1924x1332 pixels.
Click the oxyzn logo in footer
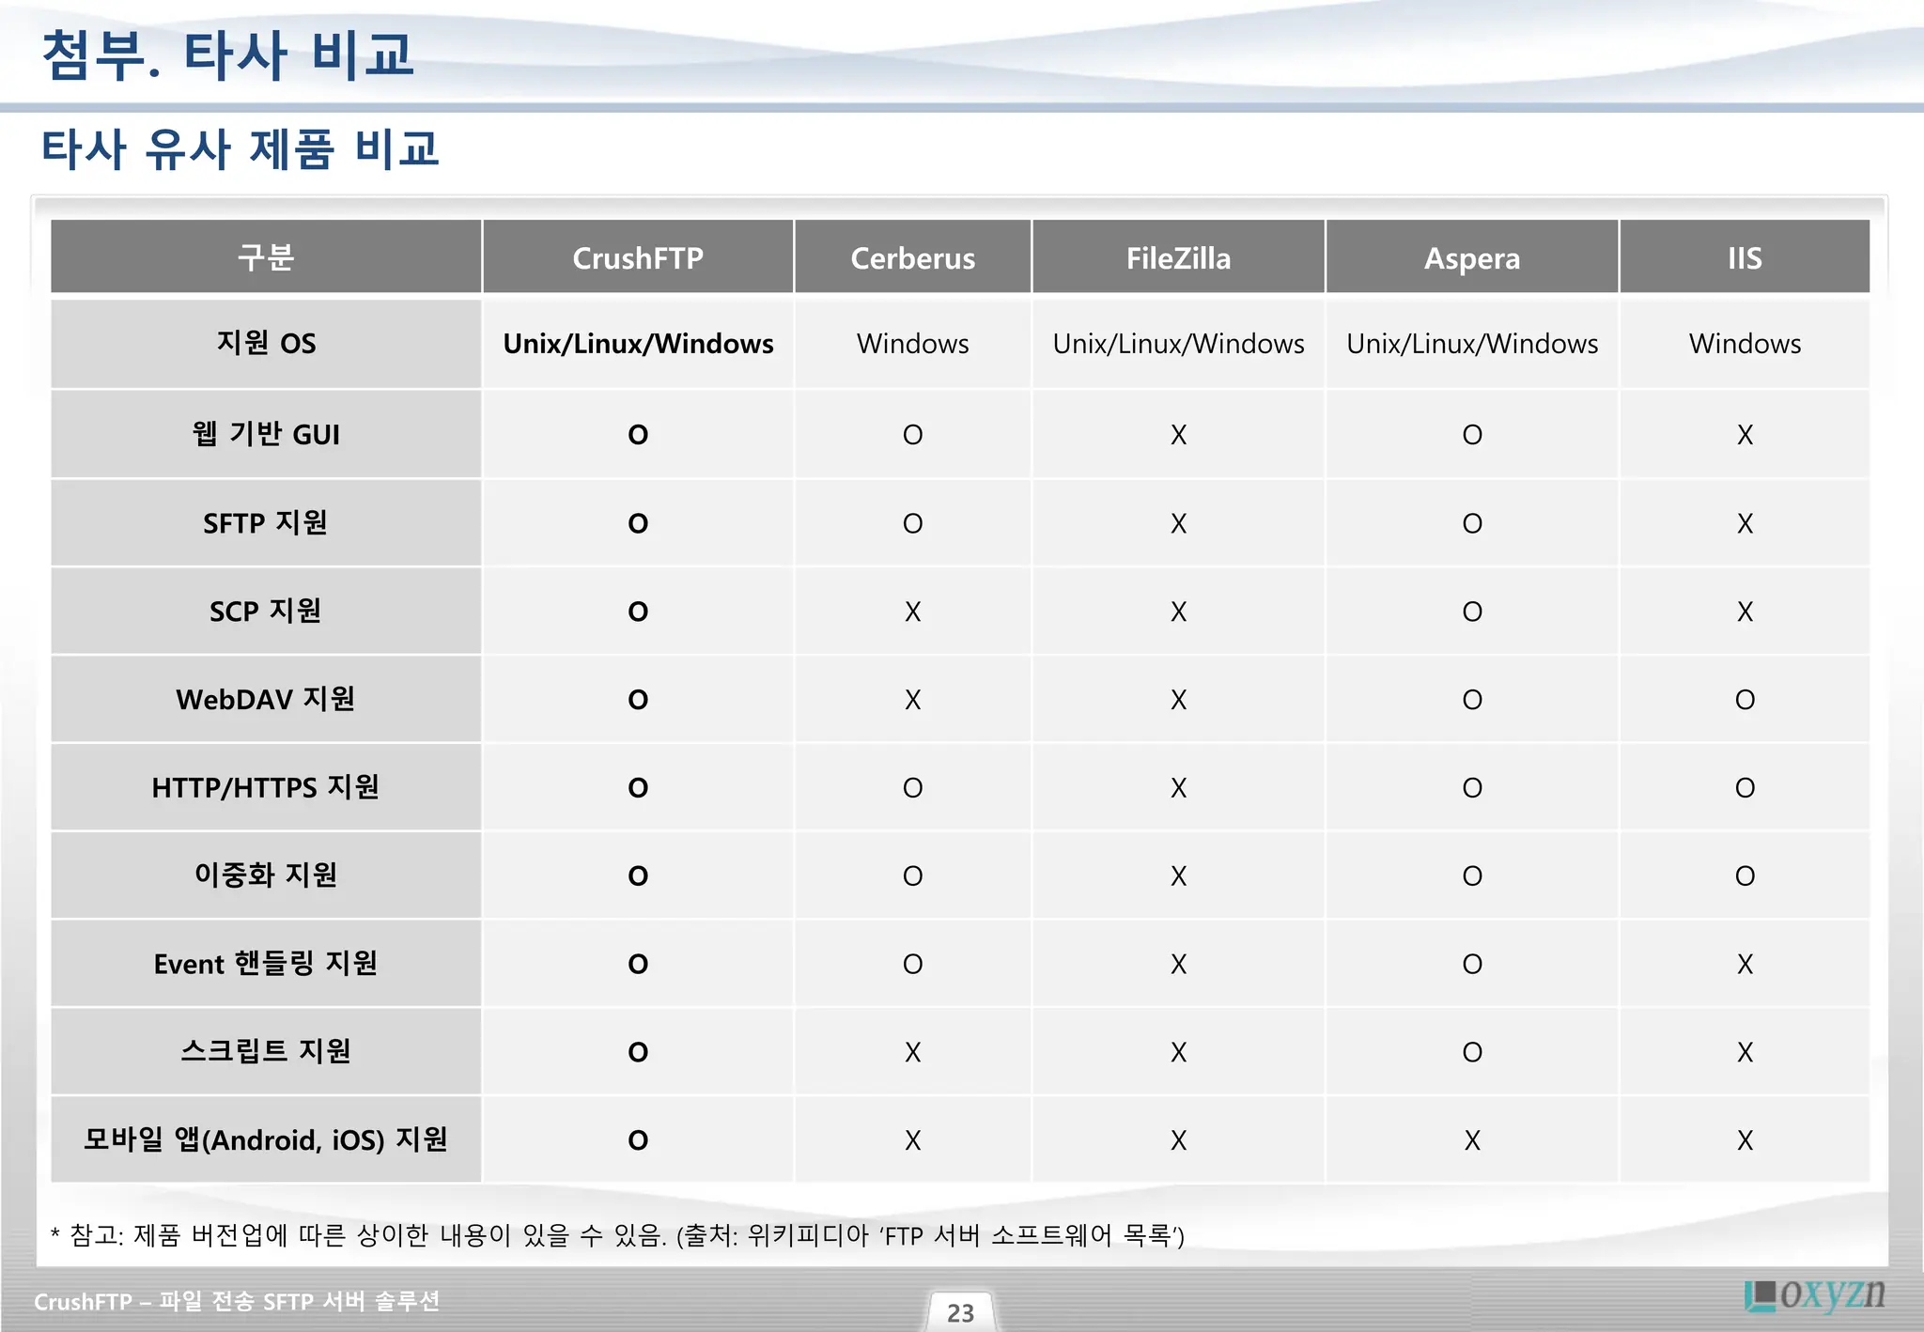pyautogui.click(x=1815, y=1294)
